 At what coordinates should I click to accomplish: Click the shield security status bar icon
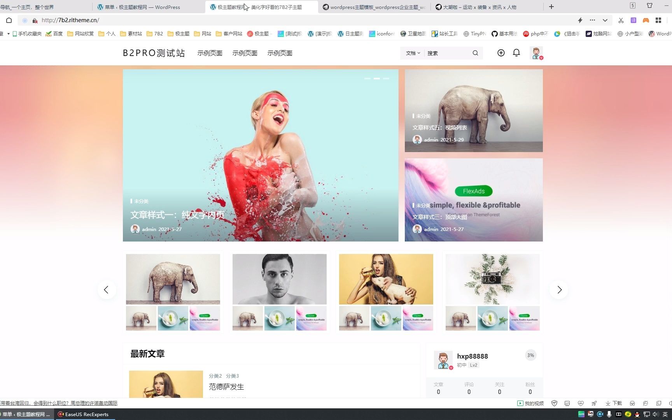(x=555, y=403)
